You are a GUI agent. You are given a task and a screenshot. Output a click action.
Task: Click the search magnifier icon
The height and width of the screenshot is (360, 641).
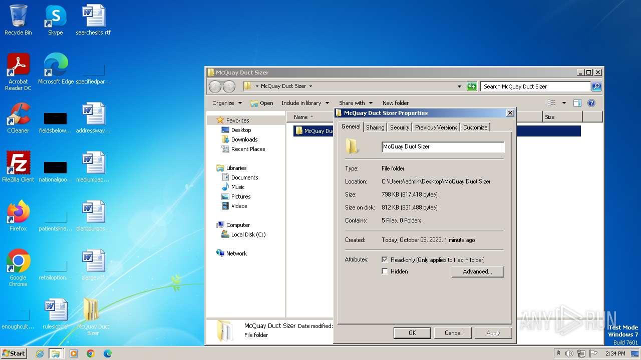coord(596,86)
